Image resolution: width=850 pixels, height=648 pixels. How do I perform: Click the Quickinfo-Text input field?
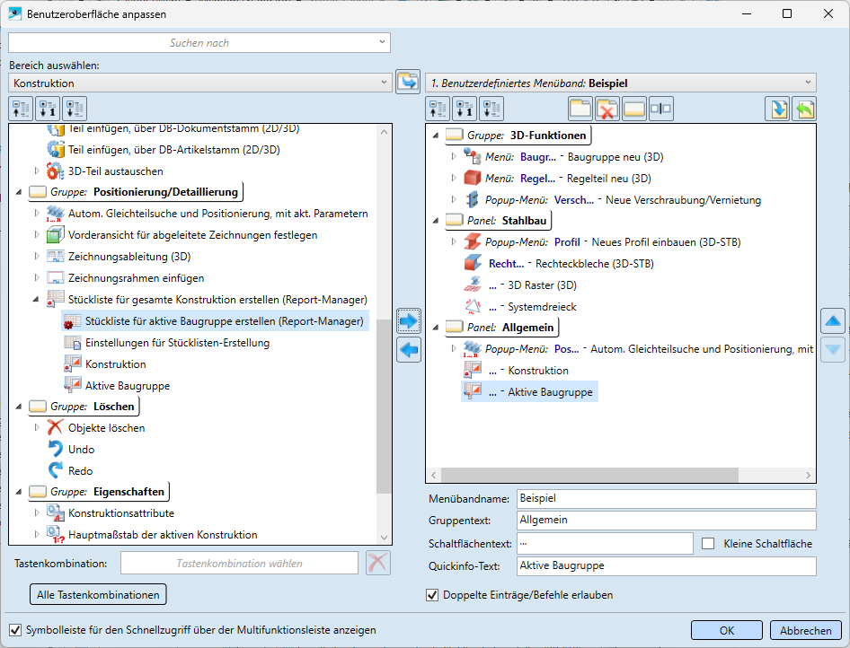pos(666,566)
